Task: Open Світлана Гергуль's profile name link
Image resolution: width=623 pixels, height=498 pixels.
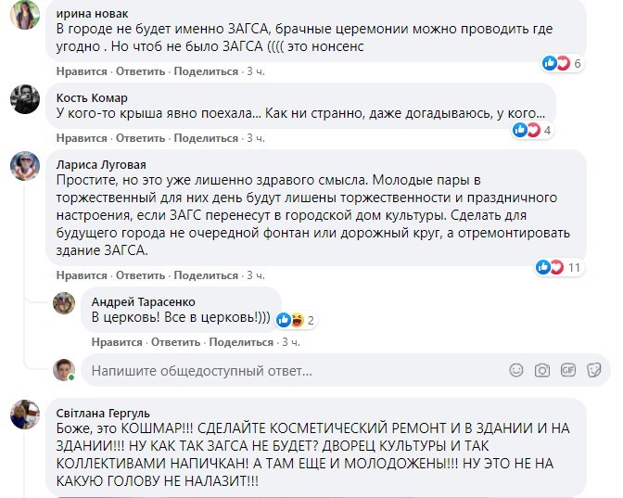Action: click(103, 413)
